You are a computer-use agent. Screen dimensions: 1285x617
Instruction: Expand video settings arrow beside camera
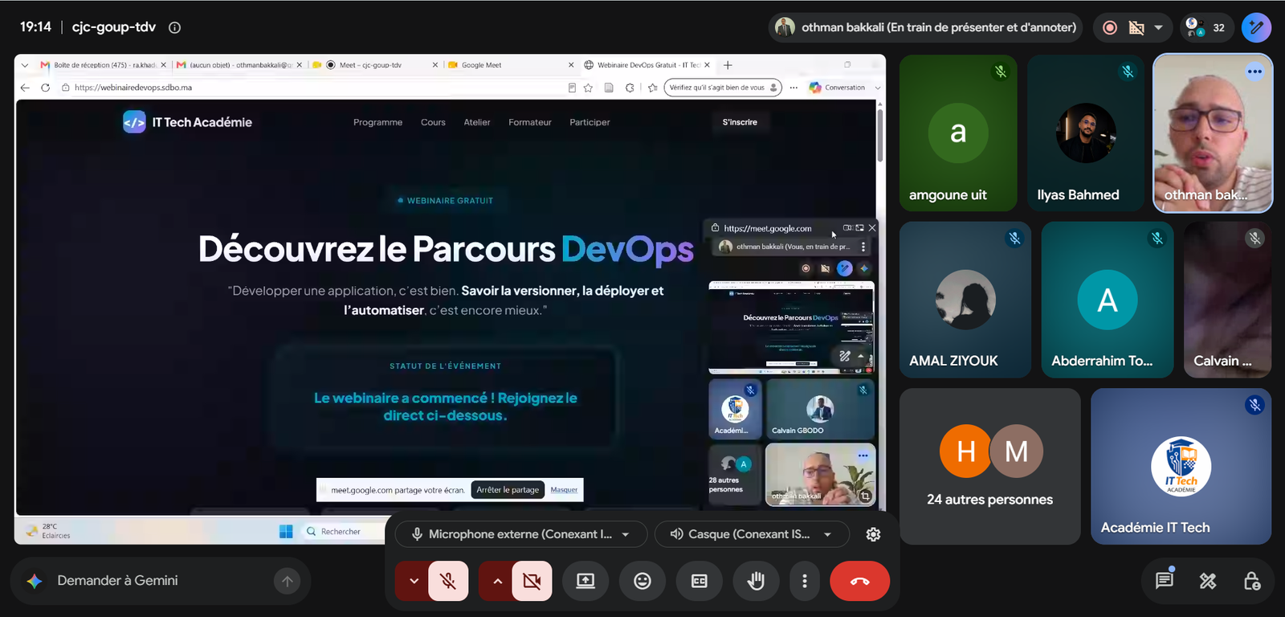(x=497, y=581)
